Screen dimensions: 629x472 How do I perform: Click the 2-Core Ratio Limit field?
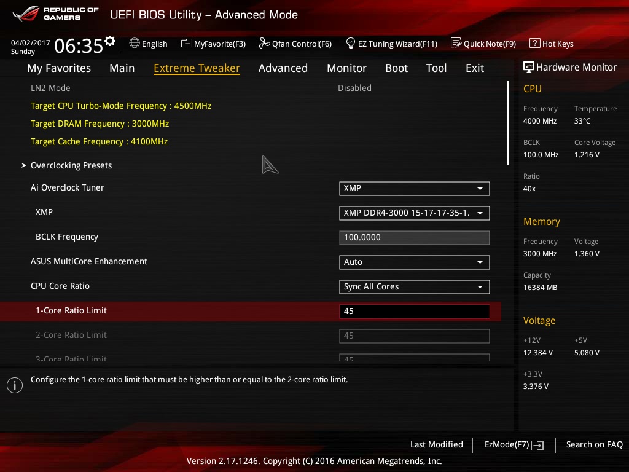(415, 336)
